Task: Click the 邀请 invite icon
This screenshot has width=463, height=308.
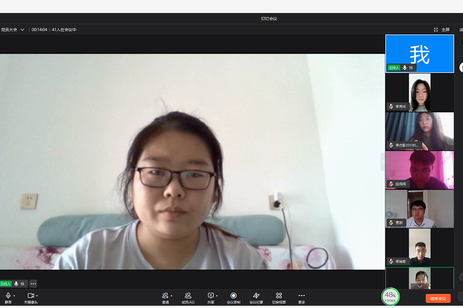Action: coord(165,296)
